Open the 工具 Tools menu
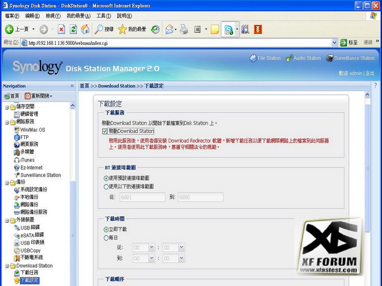The image size is (382, 286). point(104,16)
